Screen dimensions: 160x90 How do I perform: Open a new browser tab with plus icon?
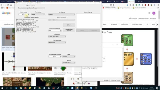click(139, 1)
